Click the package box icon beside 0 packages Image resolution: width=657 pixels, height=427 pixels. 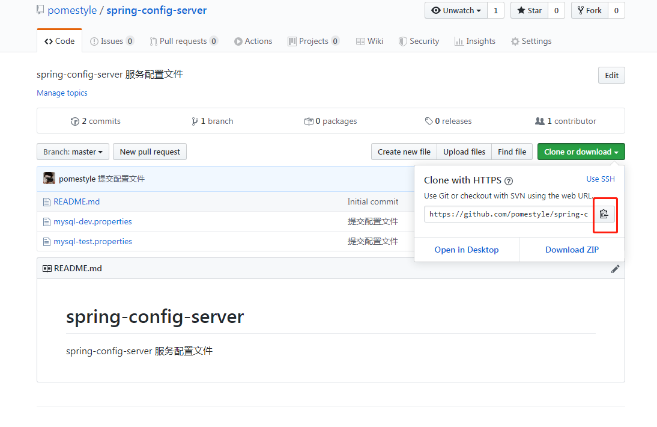pyautogui.click(x=309, y=121)
